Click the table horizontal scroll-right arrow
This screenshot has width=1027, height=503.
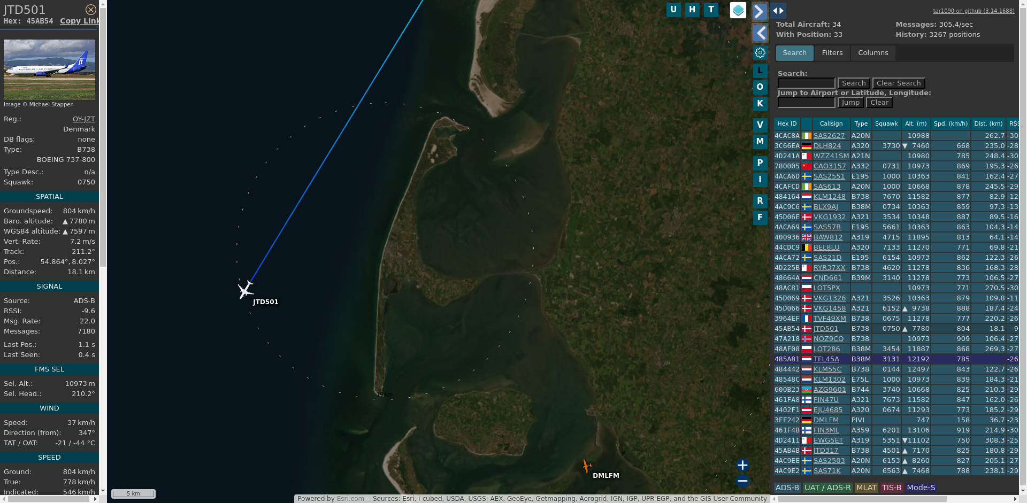(x=1015, y=499)
